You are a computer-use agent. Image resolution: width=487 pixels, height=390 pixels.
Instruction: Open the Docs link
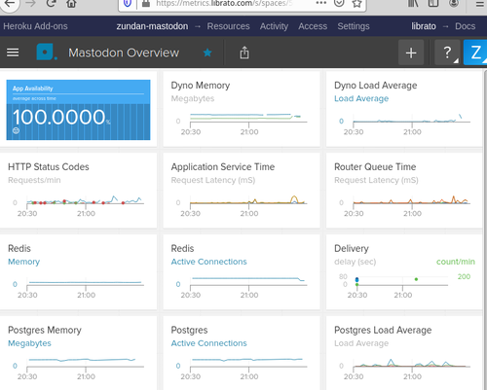(465, 26)
